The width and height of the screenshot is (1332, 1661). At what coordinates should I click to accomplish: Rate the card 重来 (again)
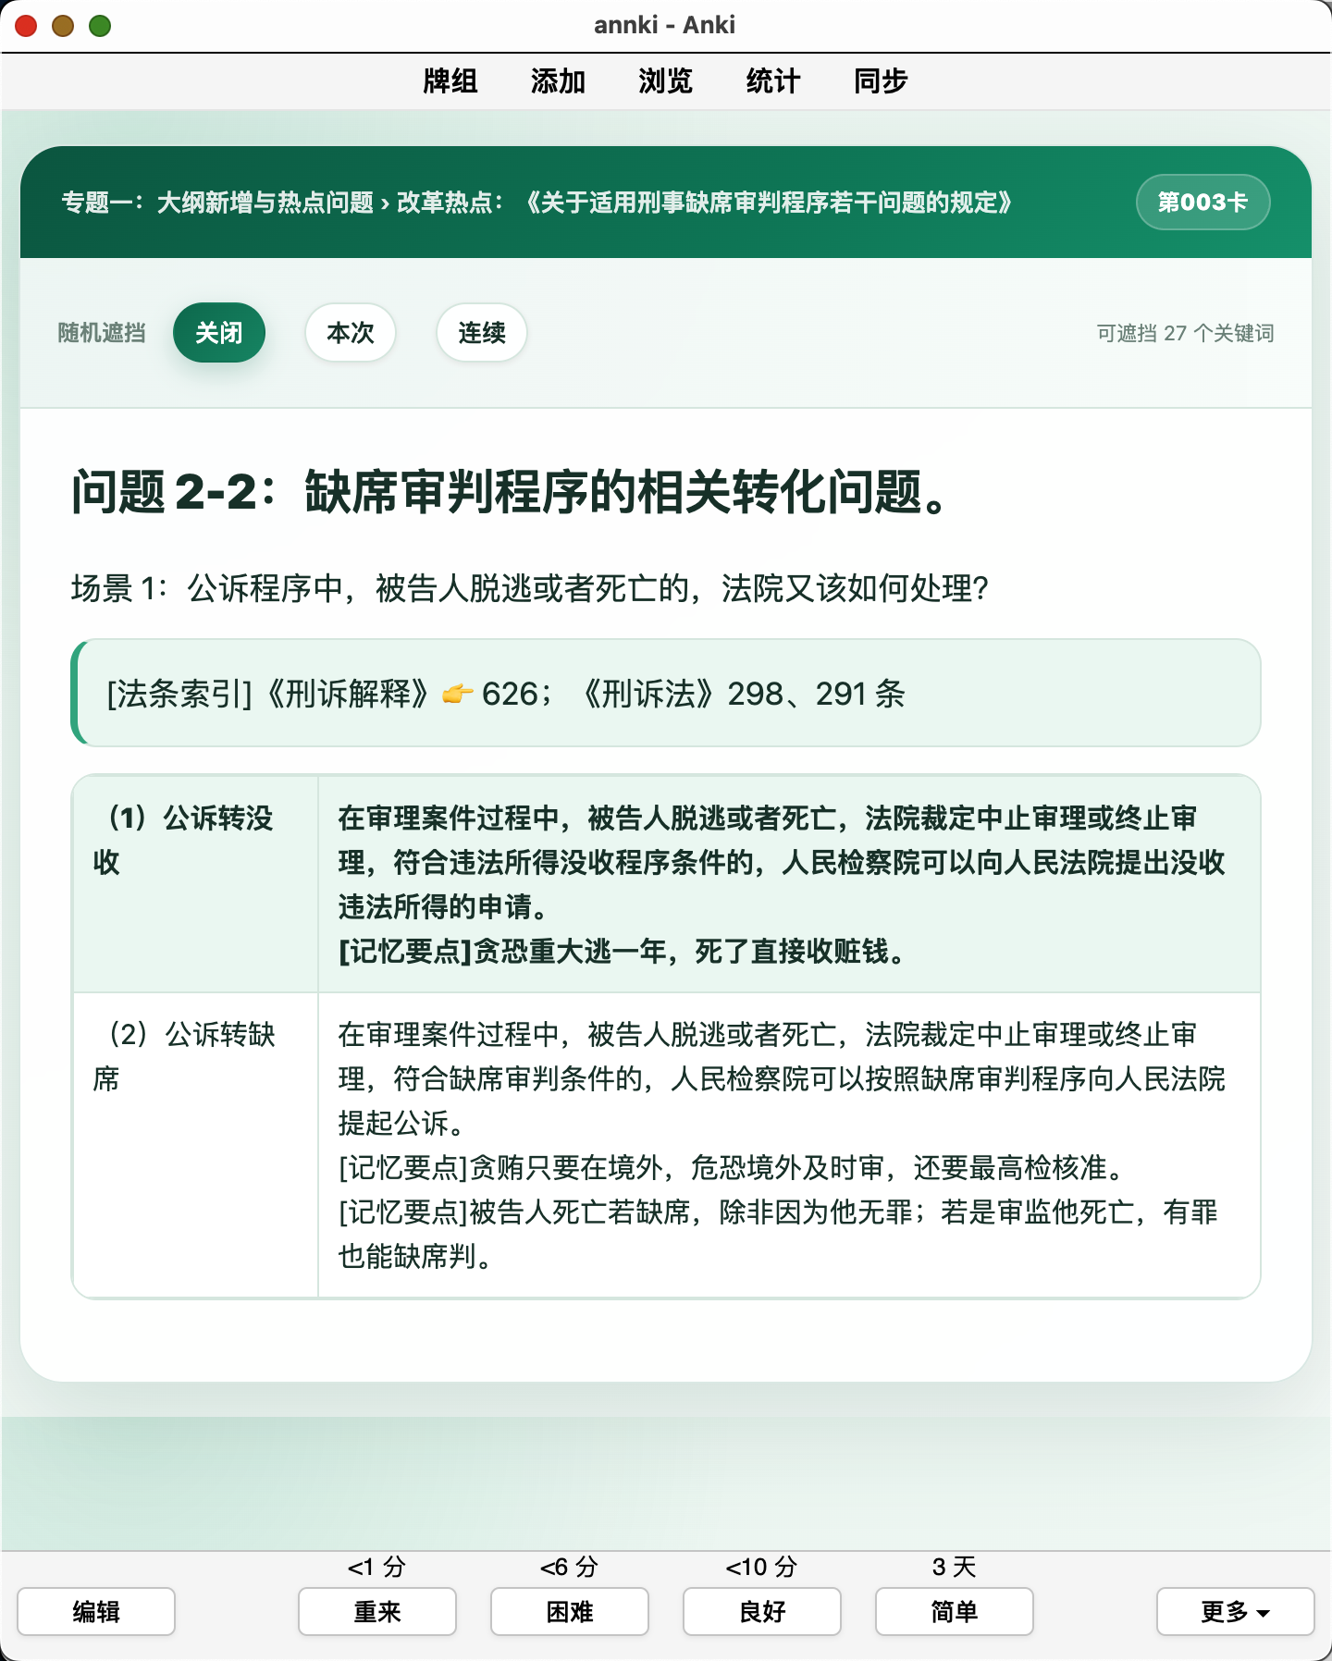coord(377,1611)
